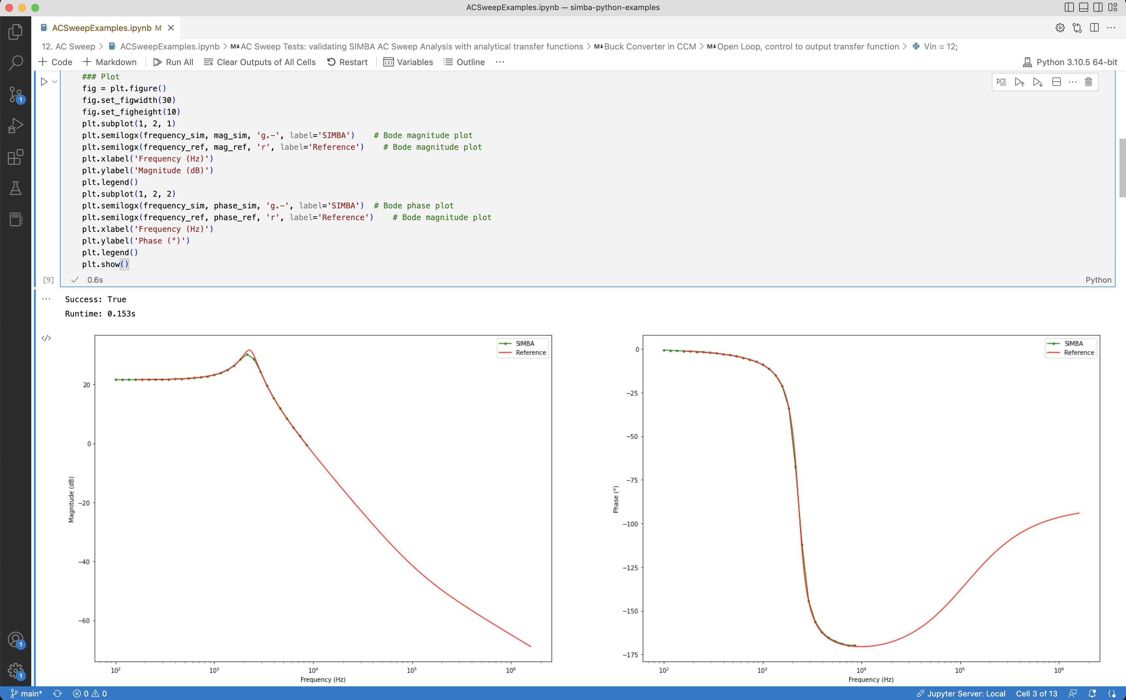
Task: Click Execute Above Cells icon
Action: point(1019,82)
